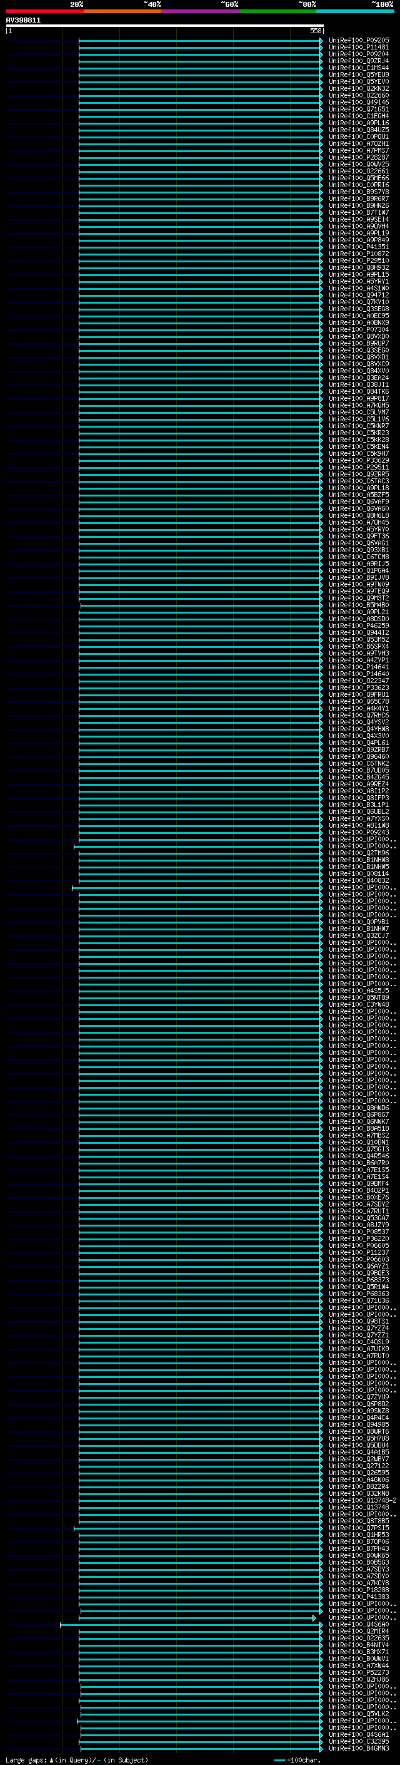
Task: Select hit label UniRef100_A9PL19
Action: (x=358, y=233)
